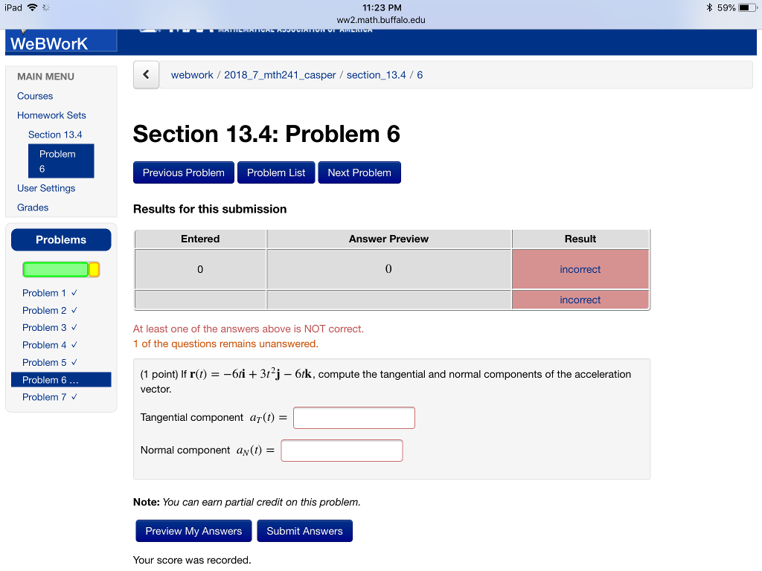Select Section 13.4 in main menu

click(55, 135)
